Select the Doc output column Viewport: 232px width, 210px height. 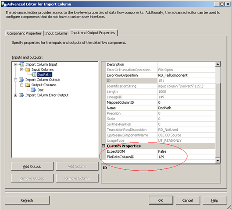click(40, 90)
